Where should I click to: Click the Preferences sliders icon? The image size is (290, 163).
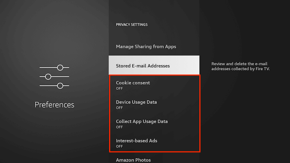coord(54,77)
